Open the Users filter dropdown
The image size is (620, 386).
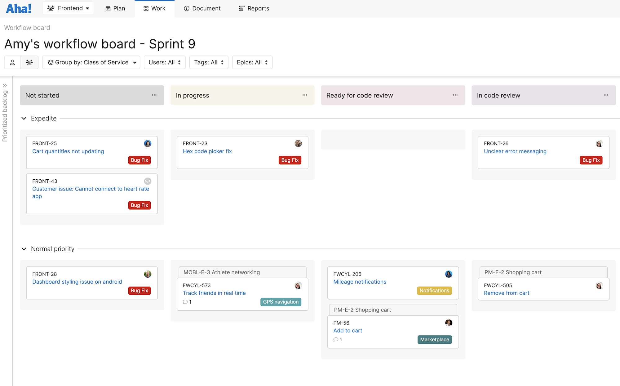pyautogui.click(x=164, y=62)
